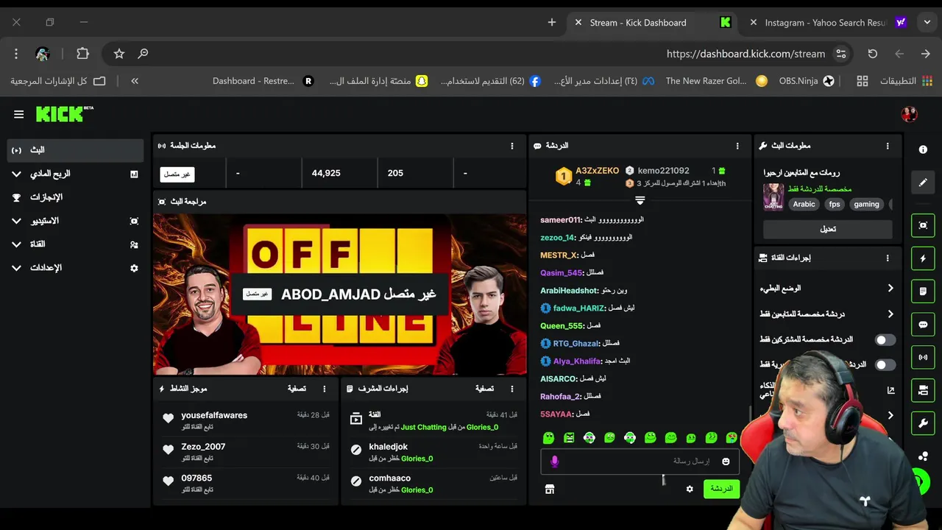Click the wrench icon in the right rail
The image size is (942, 530).
[923, 423]
